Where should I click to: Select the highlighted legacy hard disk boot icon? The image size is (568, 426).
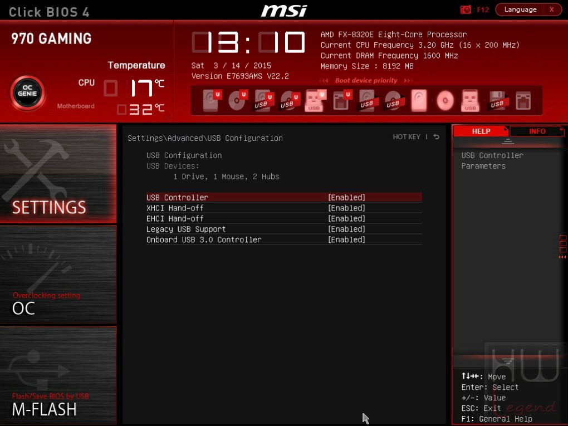coord(419,100)
